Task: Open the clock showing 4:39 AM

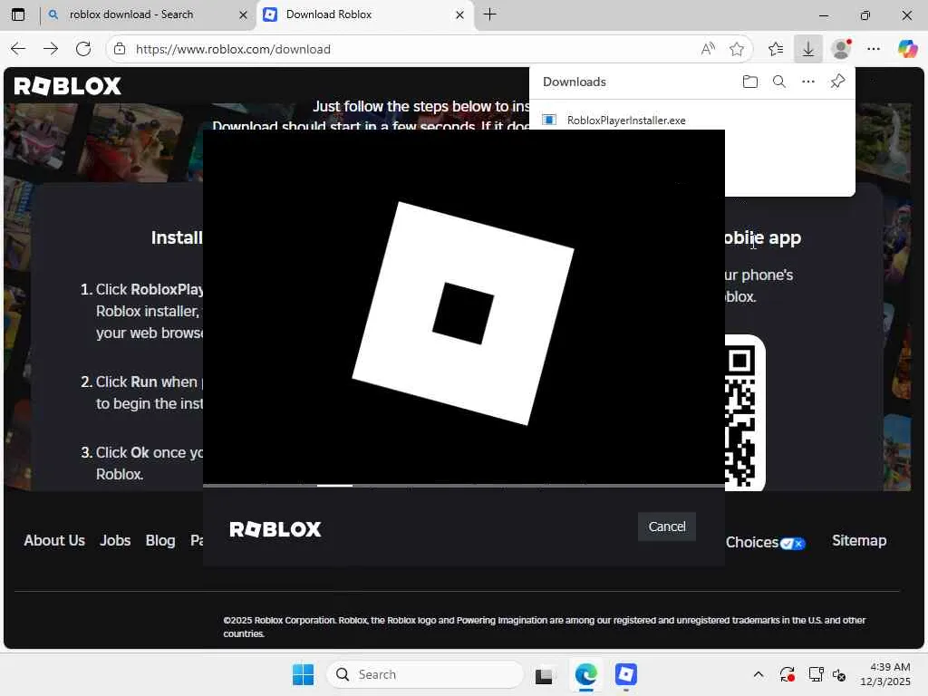Action: click(x=884, y=674)
